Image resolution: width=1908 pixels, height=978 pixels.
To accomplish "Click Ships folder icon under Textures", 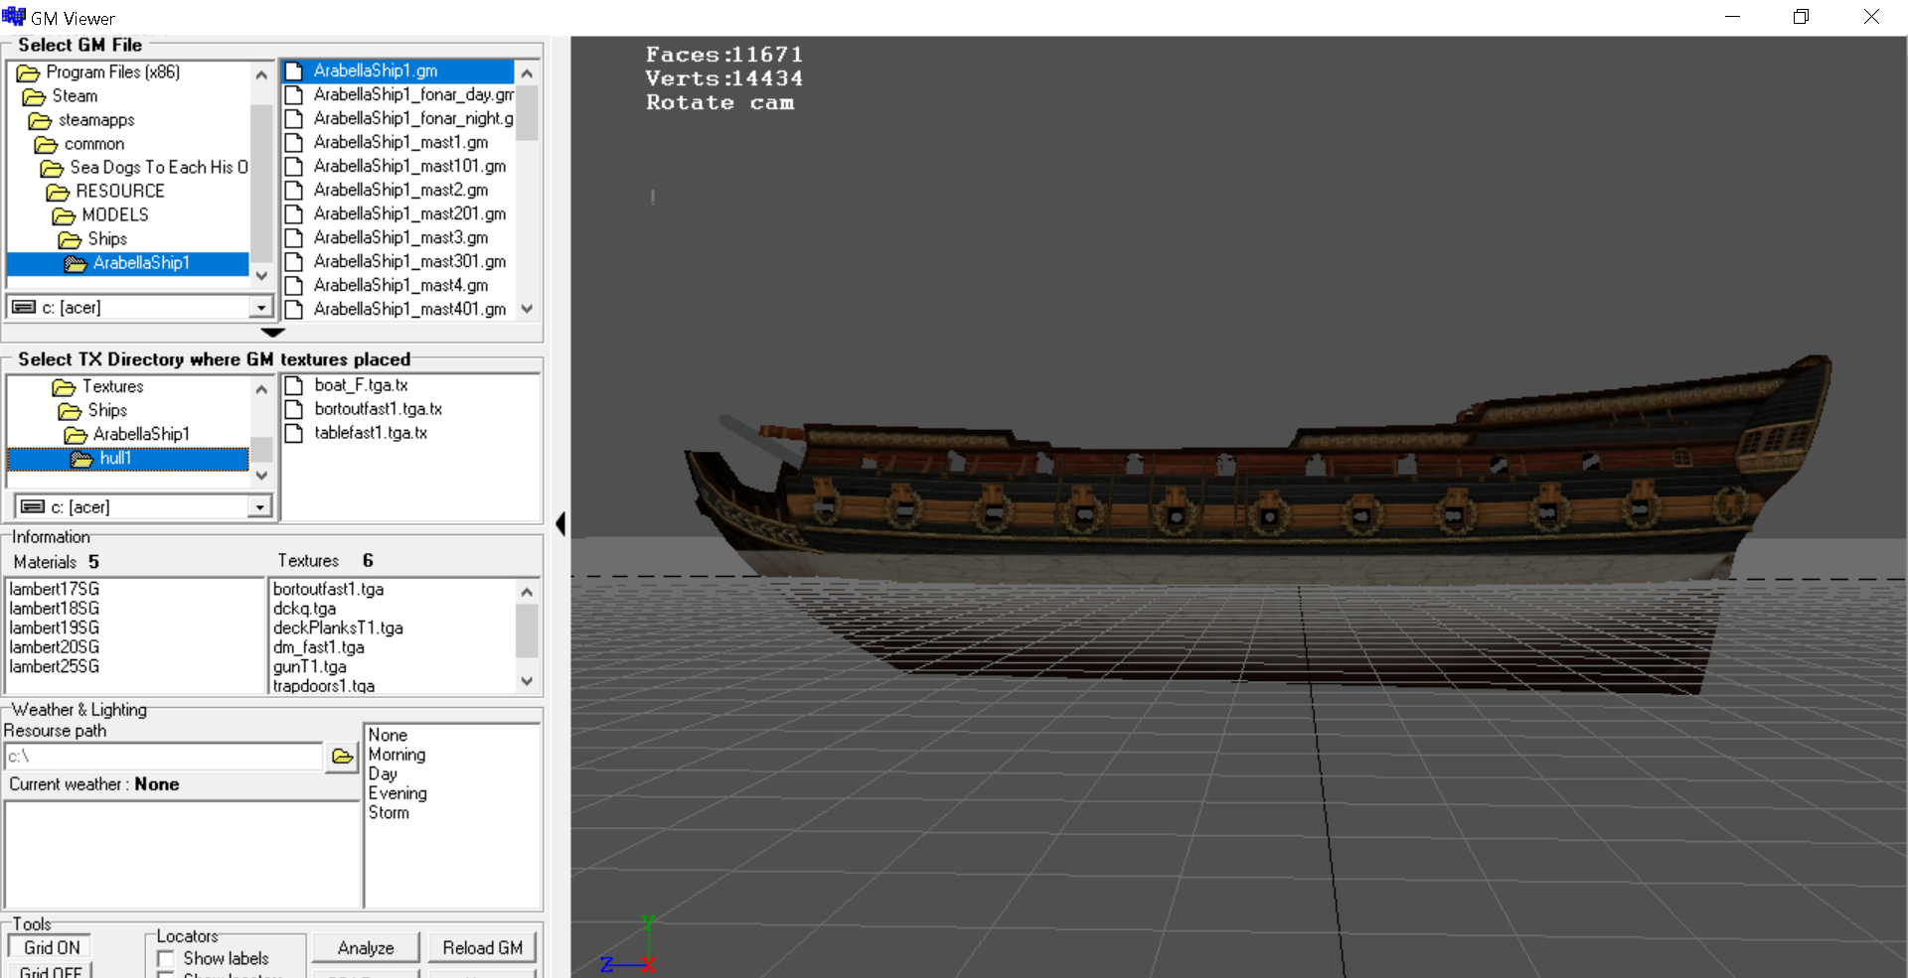I will point(70,411).
